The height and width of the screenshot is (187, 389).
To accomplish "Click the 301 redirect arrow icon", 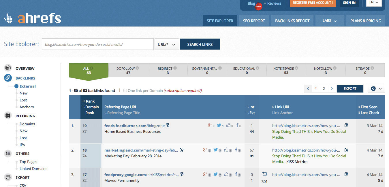I will tap(264, 174).
